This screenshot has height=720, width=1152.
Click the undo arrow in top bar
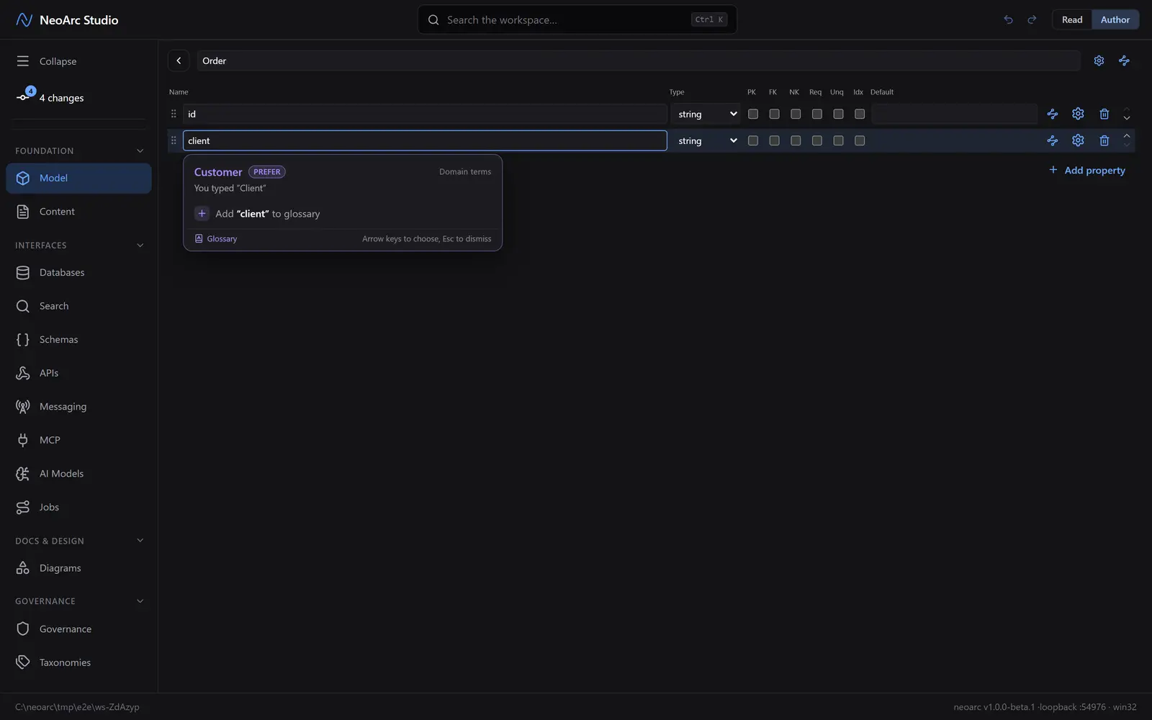[x=1008, y=19]
